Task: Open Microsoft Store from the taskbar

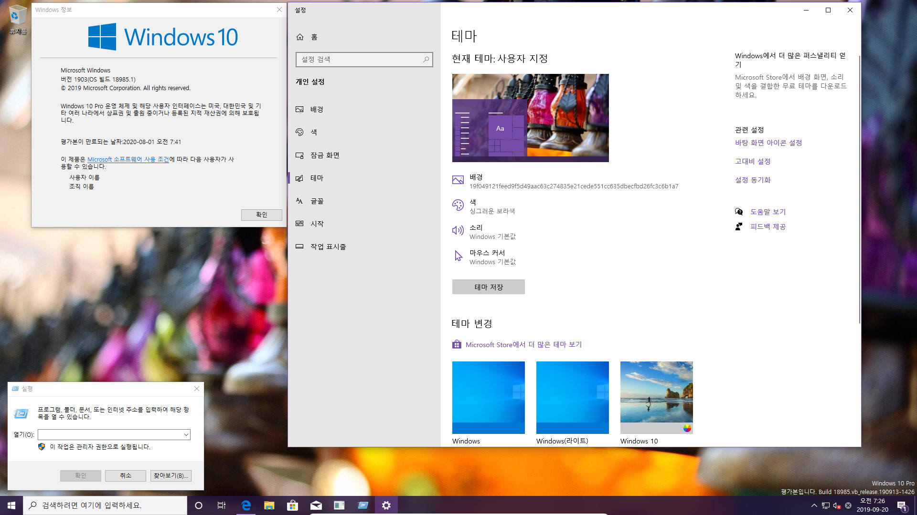Action: coord(292,505)
